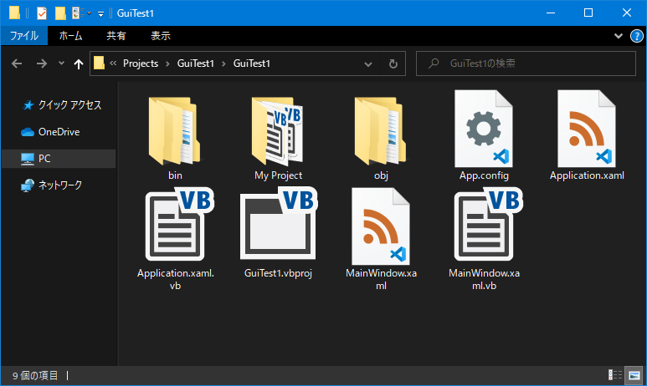Open the address bar history dropdown
Screen dimensions: 647x386
(x=368, y=63)
